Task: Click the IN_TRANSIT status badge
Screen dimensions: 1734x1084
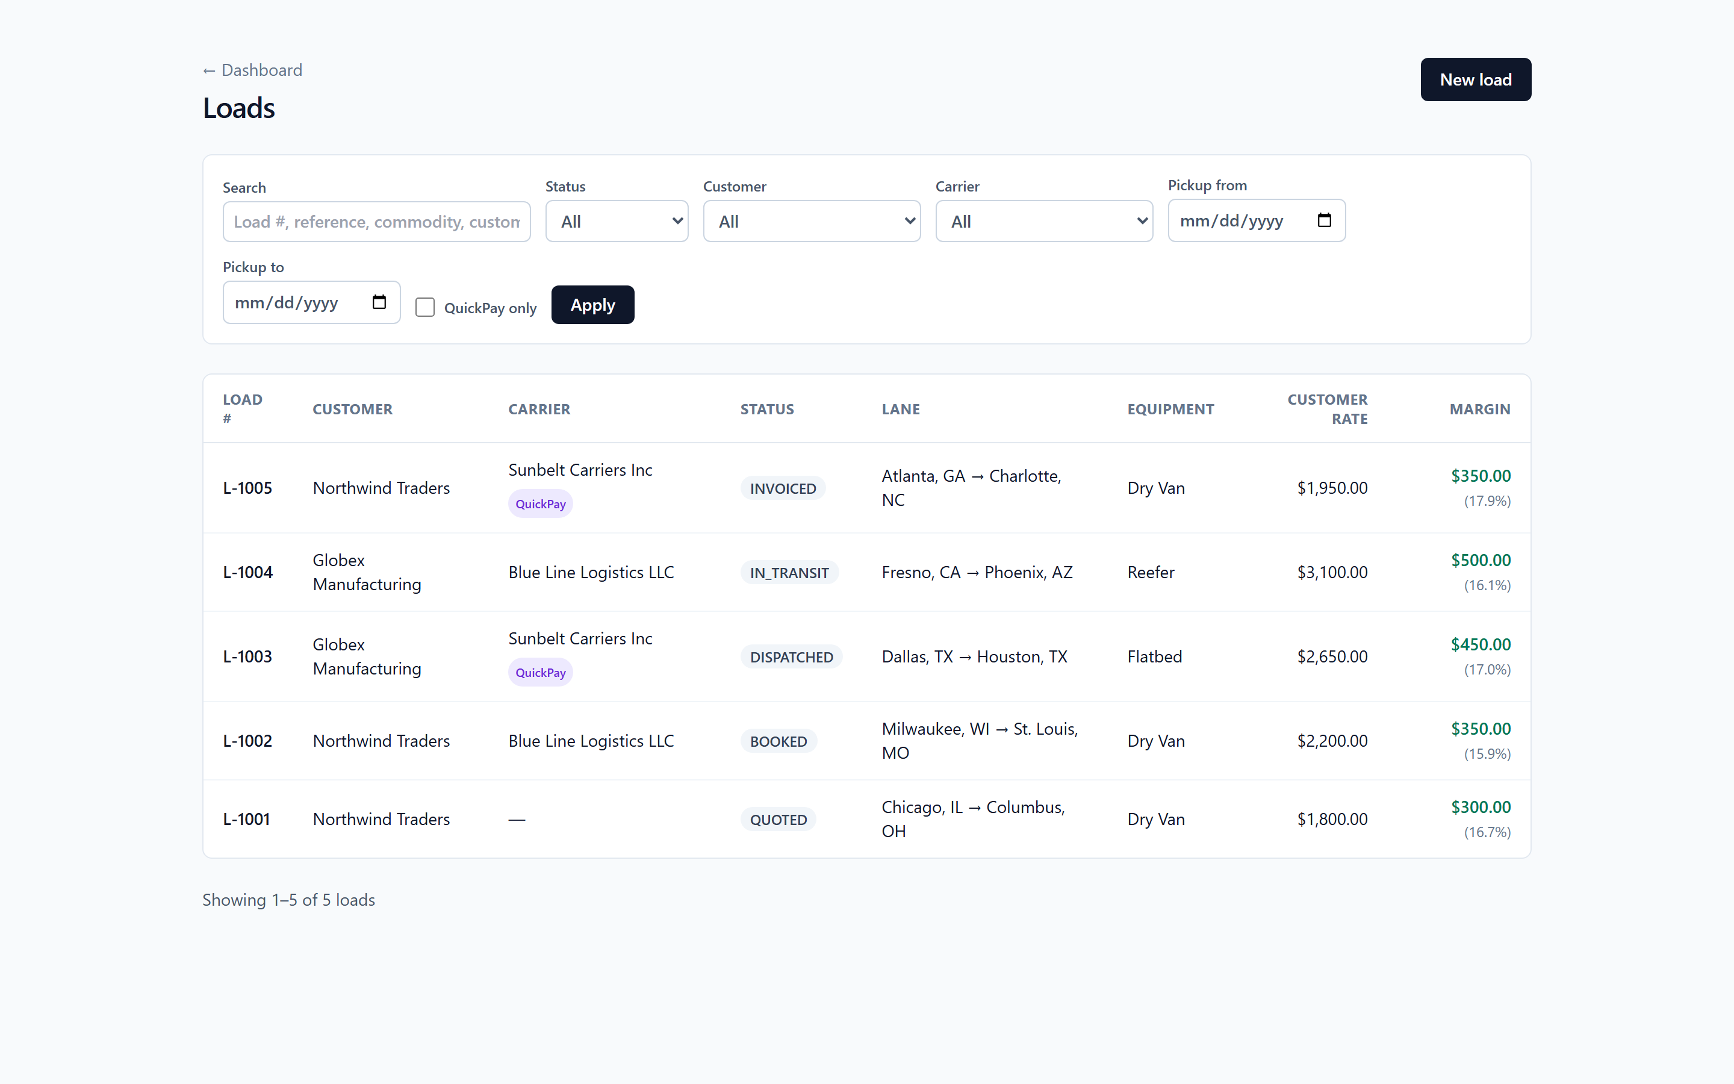Action: [x=789, y=573]
